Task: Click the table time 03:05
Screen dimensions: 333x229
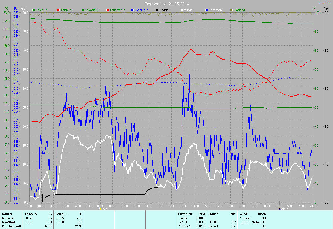Action: 245,222
